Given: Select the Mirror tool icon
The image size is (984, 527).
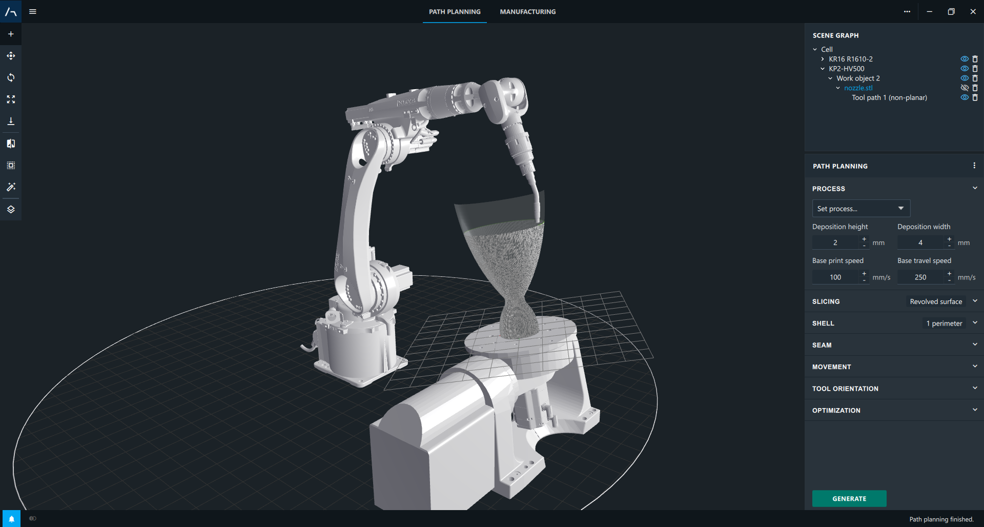Looking at the screenshot, I should 11,143.
